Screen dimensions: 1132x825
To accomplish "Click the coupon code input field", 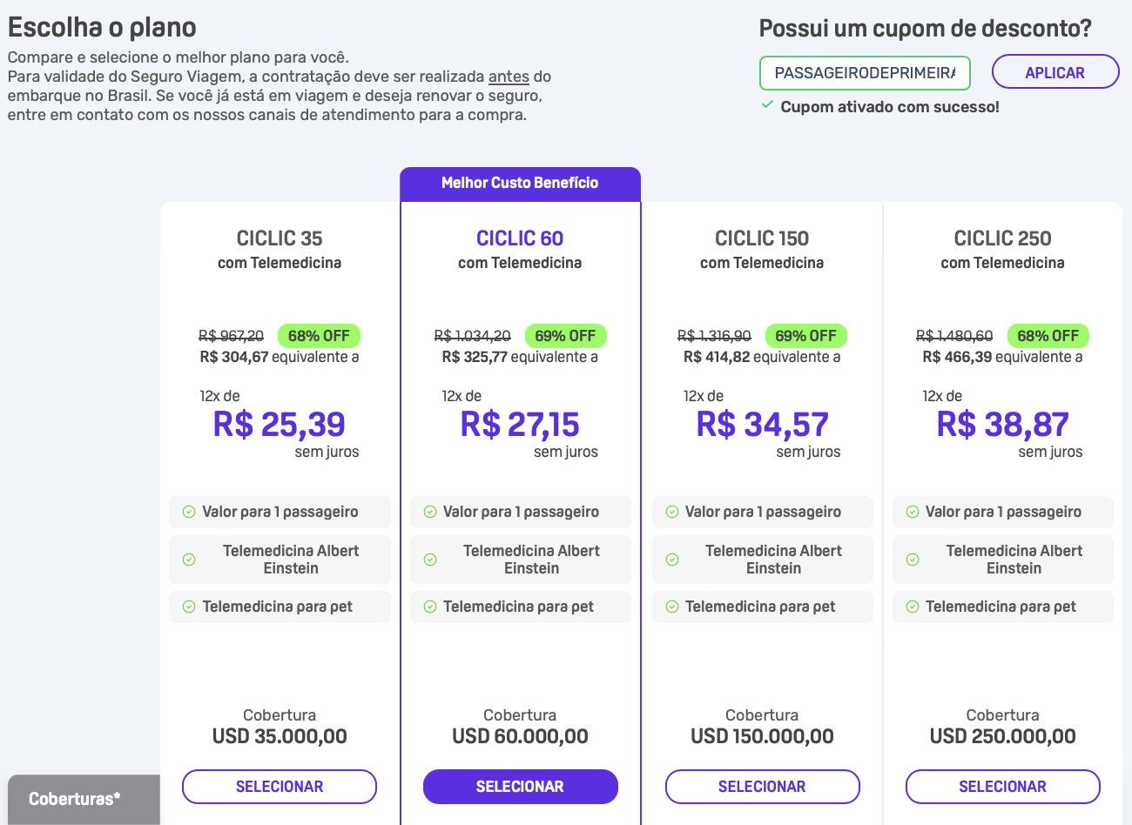I will coord(865,73).
